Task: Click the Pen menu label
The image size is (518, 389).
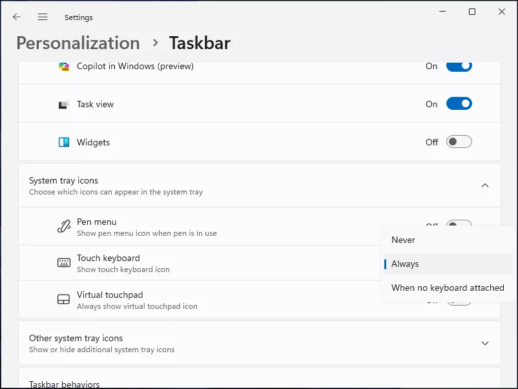Action: click(x=97, y=222)
